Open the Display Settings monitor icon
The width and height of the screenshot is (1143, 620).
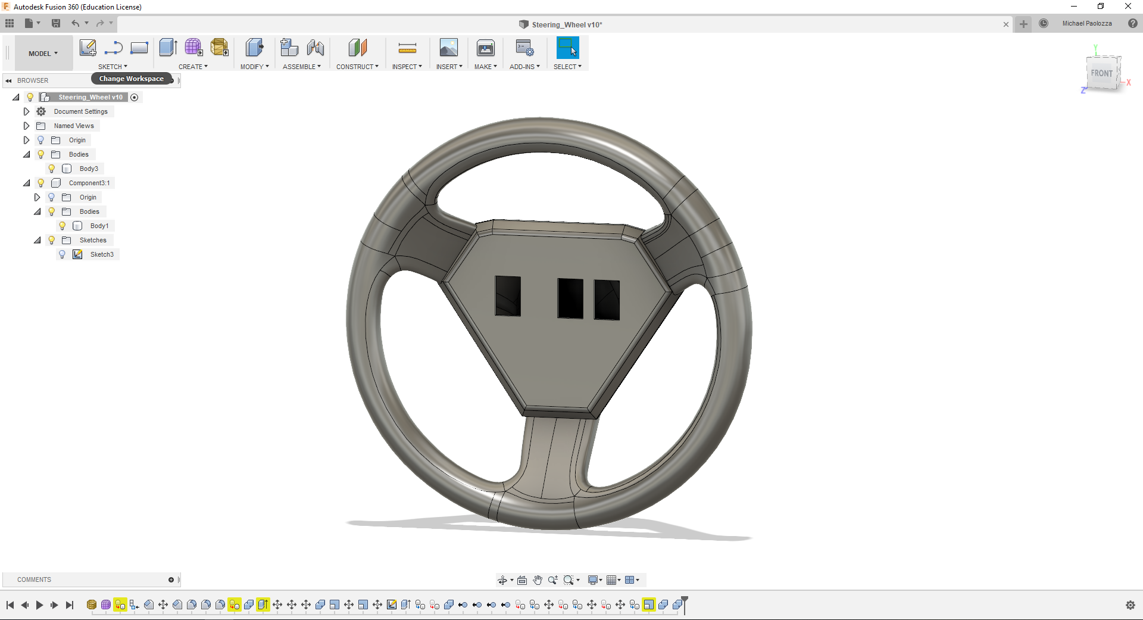pos(593,580)
